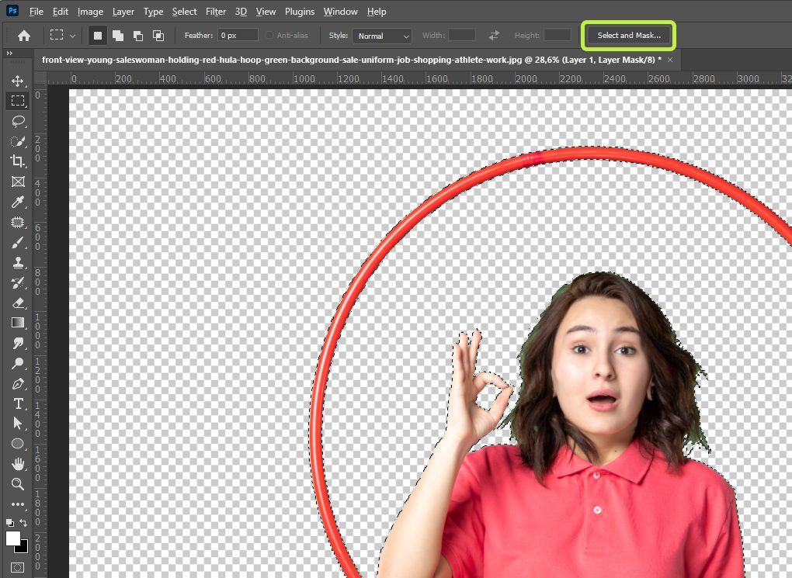This screenshot has height=578, width=792.
Task: Select the Rectangular Marquee tool
Action: pyautogui.click(x=18, y=100)
